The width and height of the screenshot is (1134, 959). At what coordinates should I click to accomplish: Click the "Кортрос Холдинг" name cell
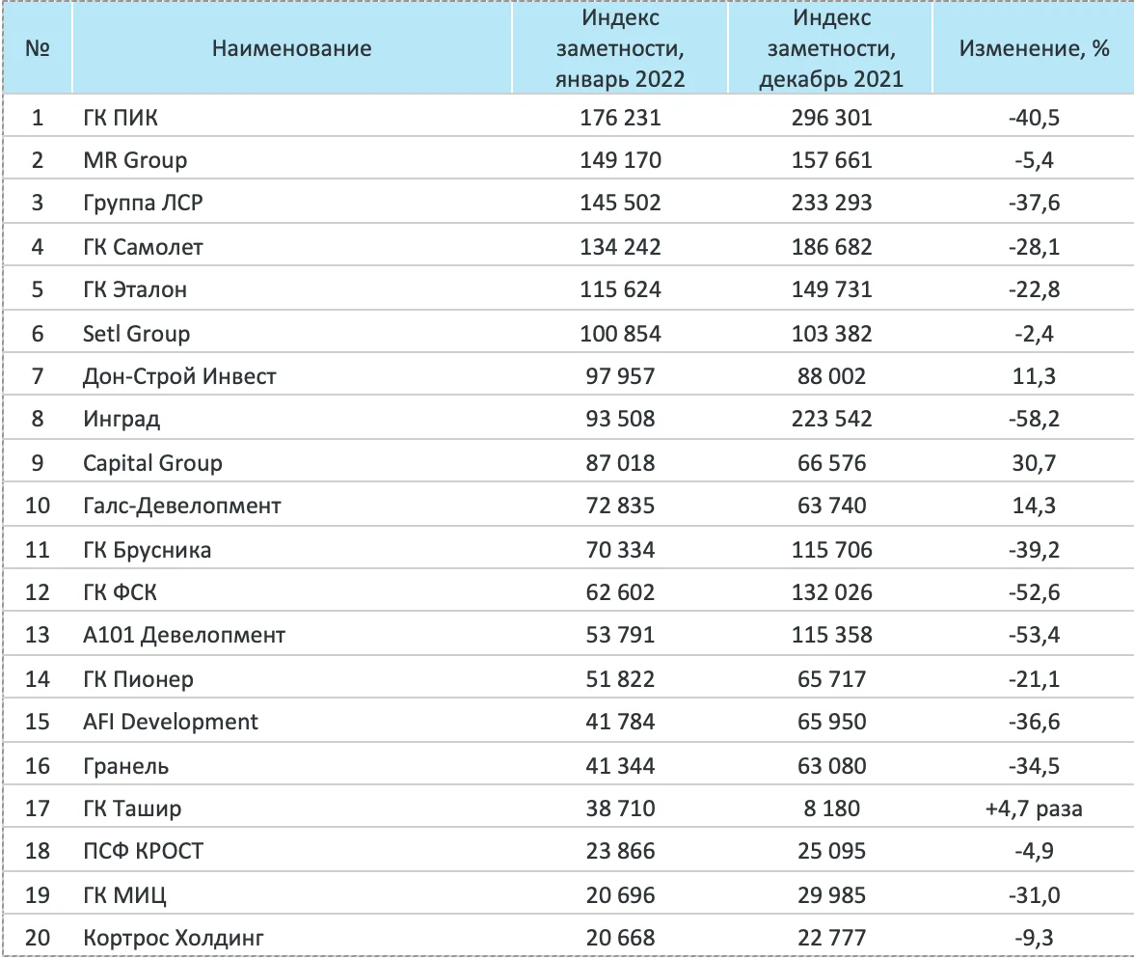point(174,938)
